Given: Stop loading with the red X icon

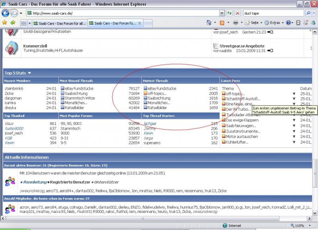Looking at the screenshot, I should pos(237,13).
